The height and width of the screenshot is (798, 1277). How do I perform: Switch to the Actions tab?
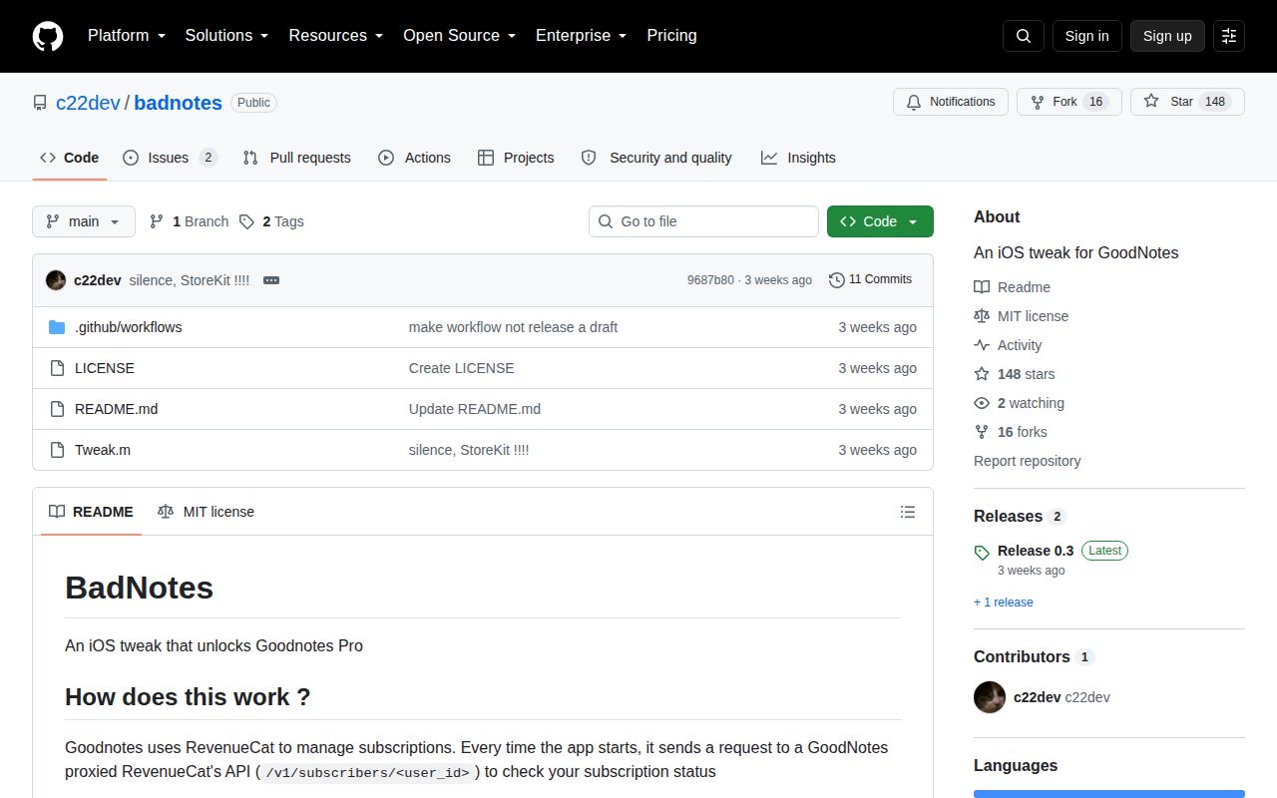tap(415, 158)
